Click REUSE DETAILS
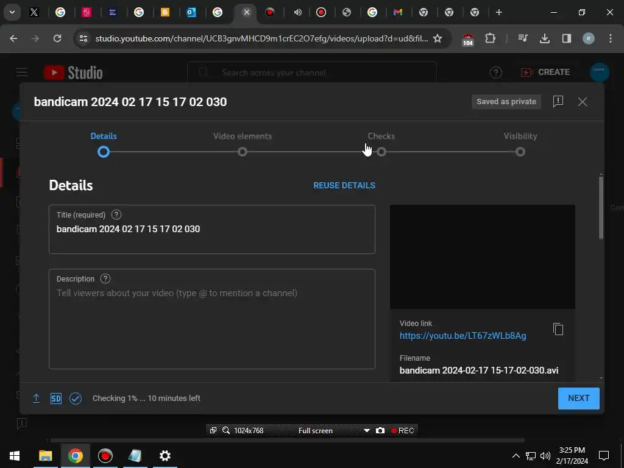This screenshot has height=468, width=624. (x=344, y=185)
